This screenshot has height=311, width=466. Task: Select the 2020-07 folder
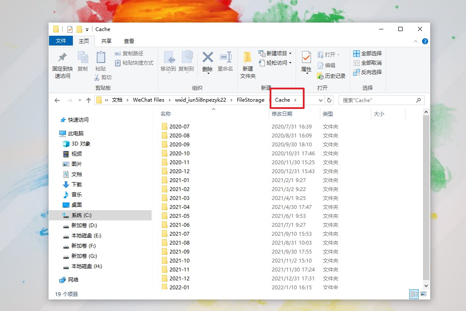175,127
